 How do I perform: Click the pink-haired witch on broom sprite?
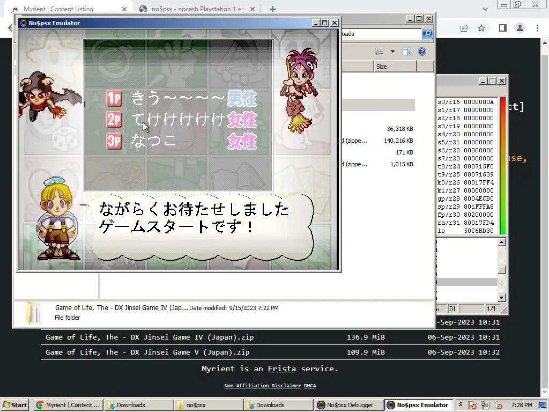[299, 90]
